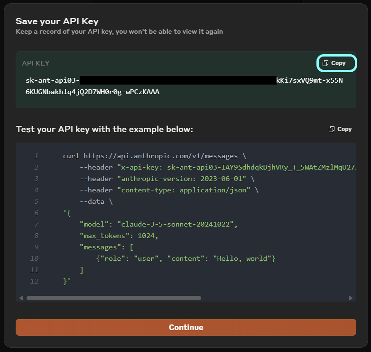Click the "Save your API Key" heading
The height and width of the screenshot is (352, 371).
(x=57, y=21)
